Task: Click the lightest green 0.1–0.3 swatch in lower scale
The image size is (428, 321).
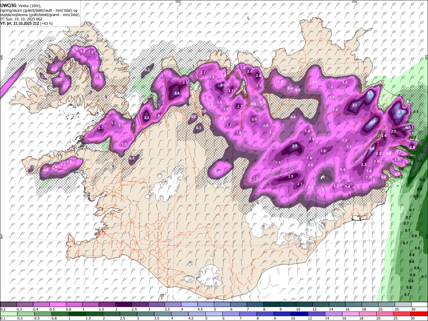Action: [x=9, y=314]
